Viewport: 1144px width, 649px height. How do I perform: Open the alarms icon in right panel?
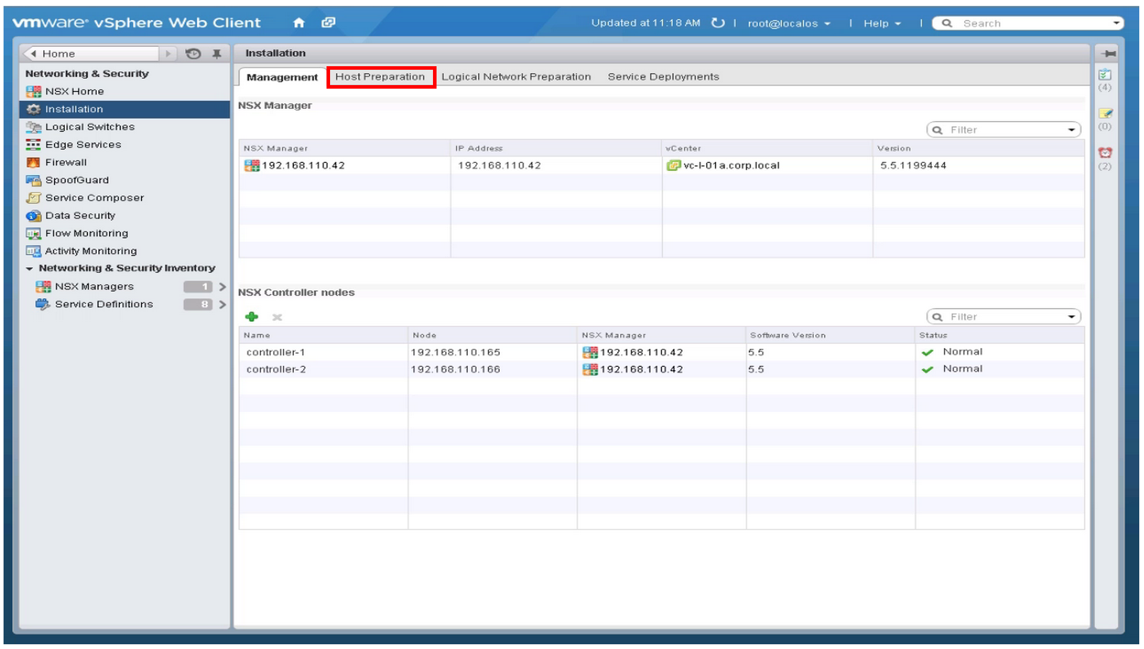(1105, 152)
